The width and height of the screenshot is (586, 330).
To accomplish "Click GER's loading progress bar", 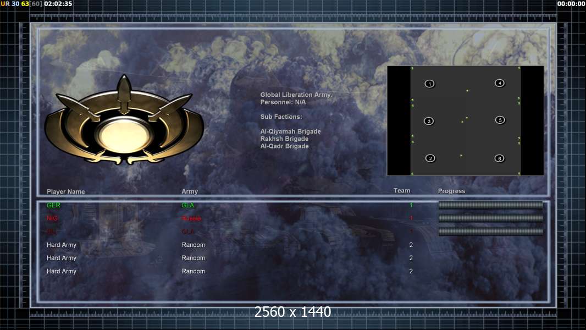I will point(490,205).
